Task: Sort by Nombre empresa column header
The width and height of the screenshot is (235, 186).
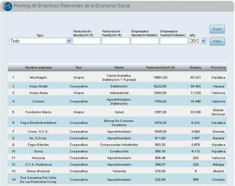Action: (38, 67)
